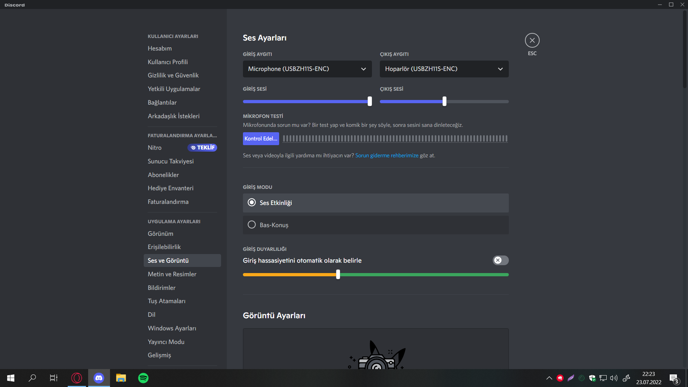
Task: Go to Gizlilik ve Güvenlik settings
Action: (173, 75)
